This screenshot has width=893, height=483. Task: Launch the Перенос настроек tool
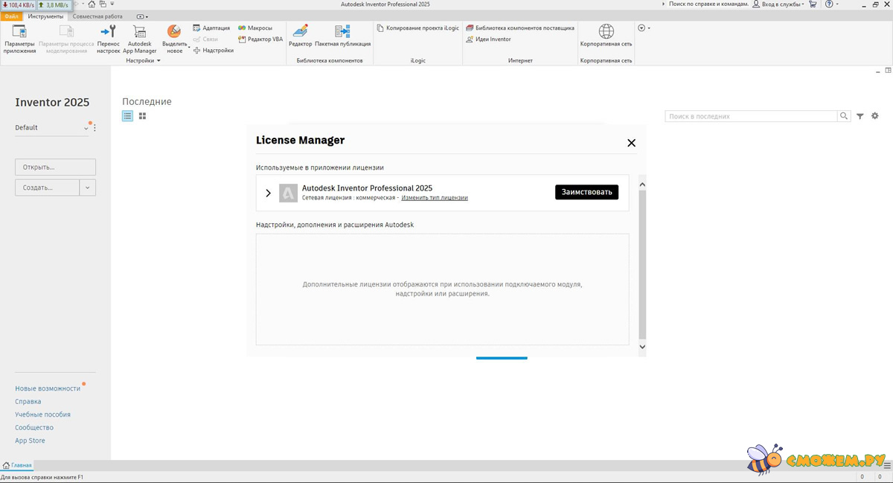(x=109, y=39)
